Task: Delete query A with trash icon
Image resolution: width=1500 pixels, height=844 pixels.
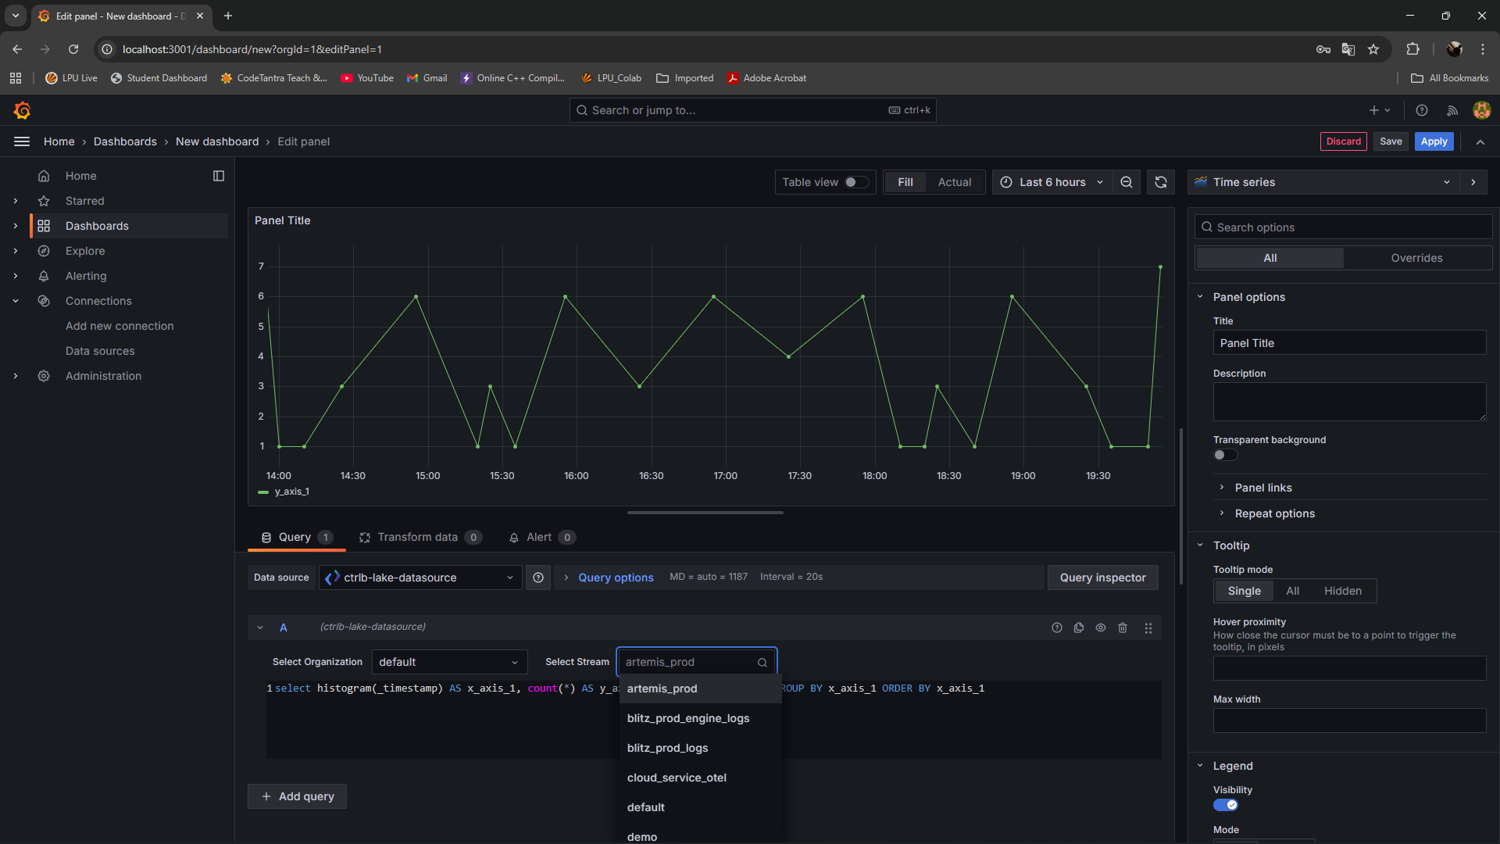Action: (x=1123, y=628)
